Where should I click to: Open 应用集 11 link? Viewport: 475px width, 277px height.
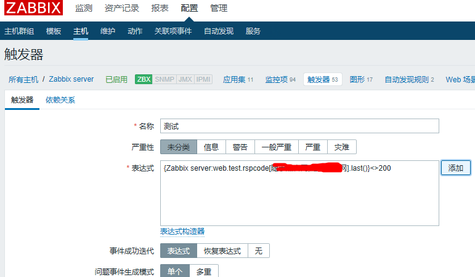coord(238,79)
